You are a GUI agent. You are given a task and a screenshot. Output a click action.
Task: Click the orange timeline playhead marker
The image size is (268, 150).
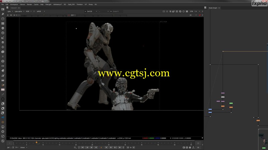coord(37,142)
